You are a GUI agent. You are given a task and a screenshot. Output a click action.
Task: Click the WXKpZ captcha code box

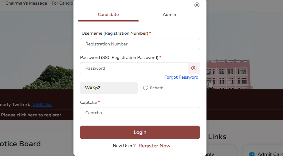pyautogui.click(x=108, y=88)
